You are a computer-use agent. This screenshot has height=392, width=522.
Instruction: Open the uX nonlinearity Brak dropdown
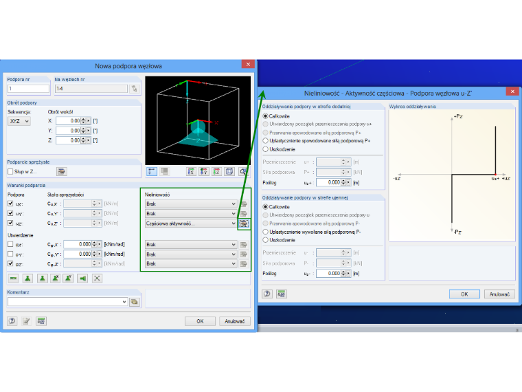point(191,204)
